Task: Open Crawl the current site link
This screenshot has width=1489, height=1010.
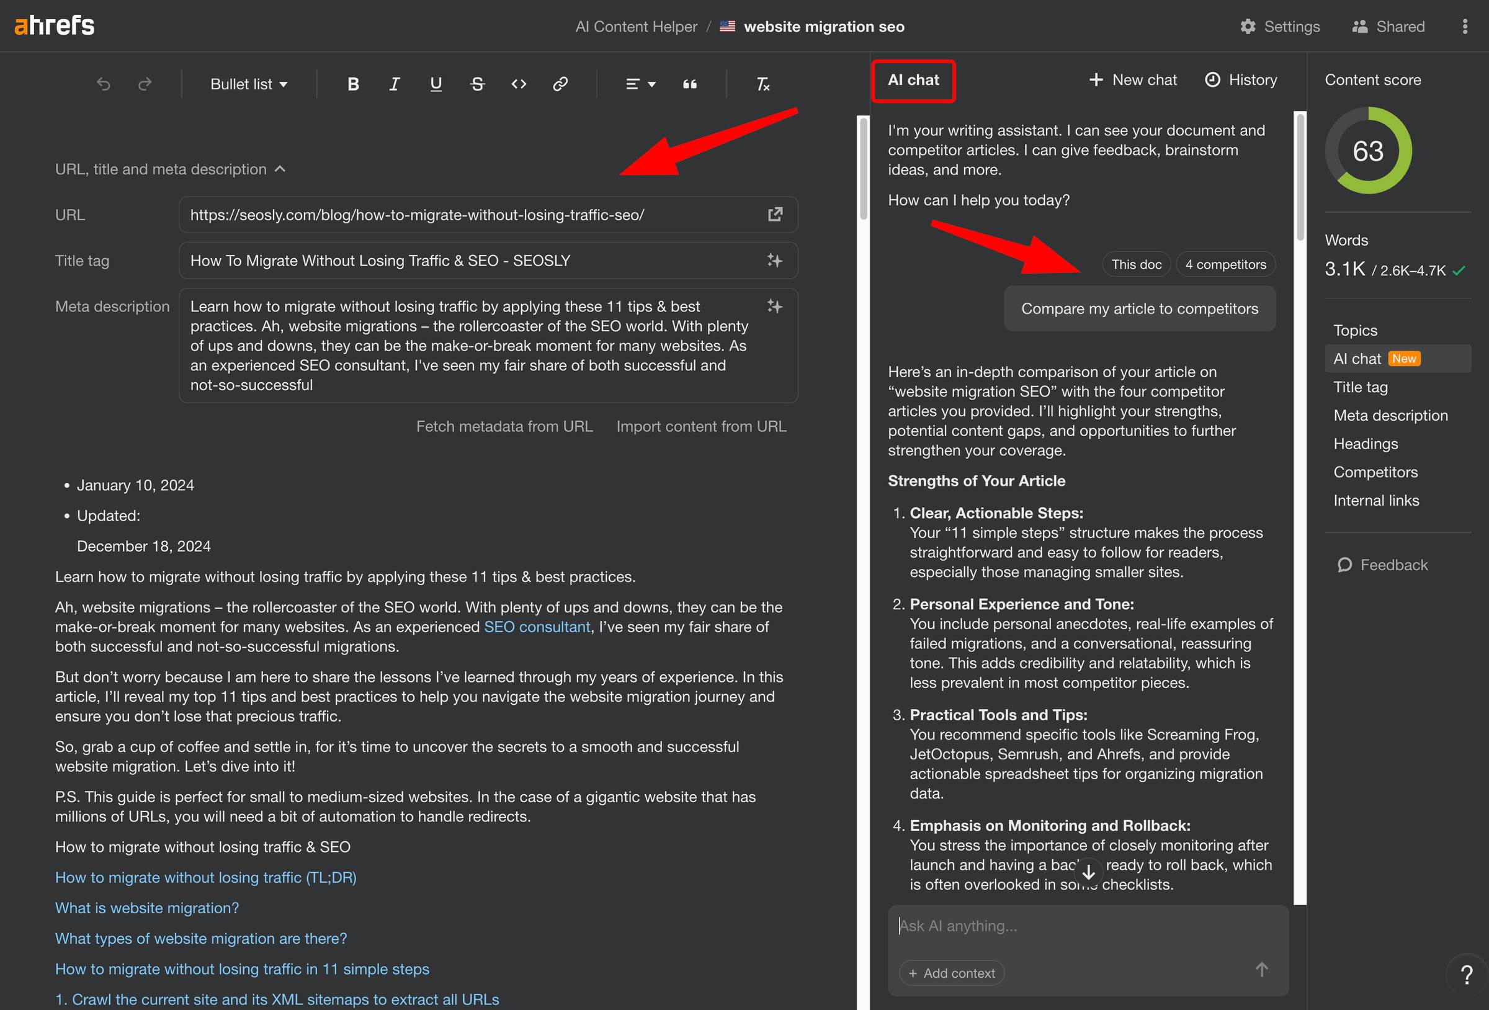Action: pyautogui.click(x=277, y=999)
